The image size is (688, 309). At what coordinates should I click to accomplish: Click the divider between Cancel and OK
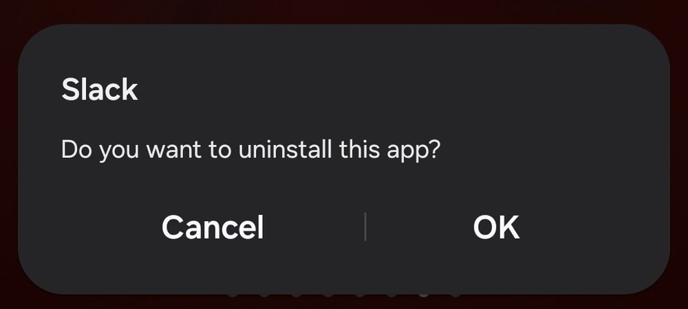(365, 227)
